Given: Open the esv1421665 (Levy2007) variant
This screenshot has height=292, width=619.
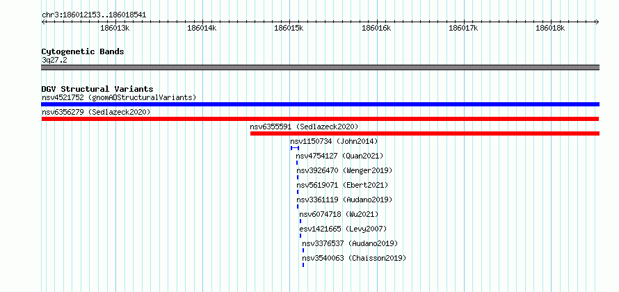Looking at the screenshot, I should click(x=343, y=229).
